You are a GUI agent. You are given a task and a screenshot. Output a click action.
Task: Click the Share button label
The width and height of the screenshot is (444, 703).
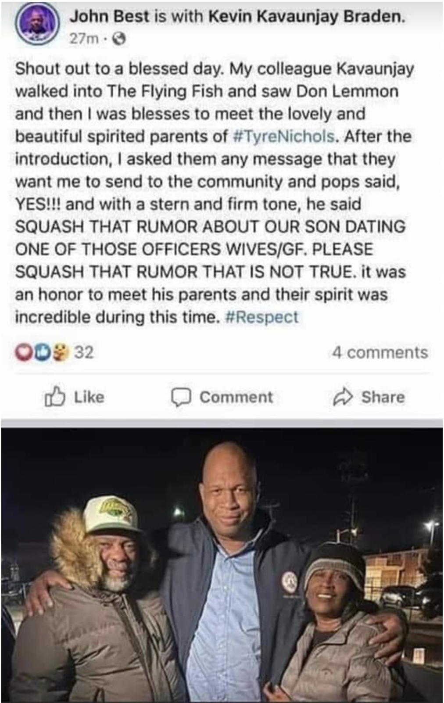pos(383,397)
